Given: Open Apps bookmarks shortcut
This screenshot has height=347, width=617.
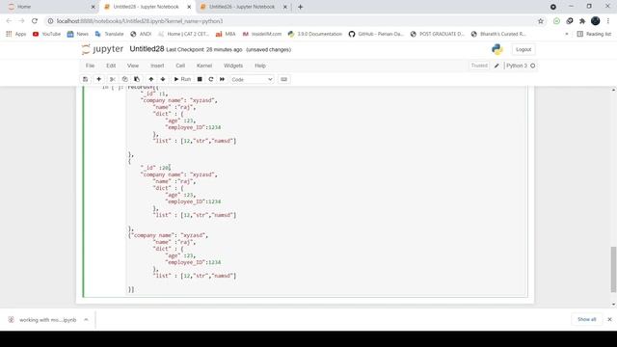Looking at the screenshot, I should [16, 34].
